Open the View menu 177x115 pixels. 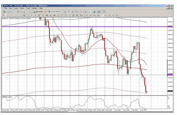click(x=10, y=8)
